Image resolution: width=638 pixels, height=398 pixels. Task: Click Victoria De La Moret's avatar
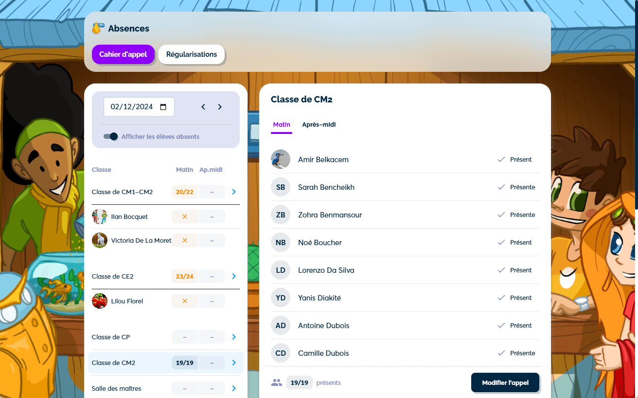tap(100, 240)
